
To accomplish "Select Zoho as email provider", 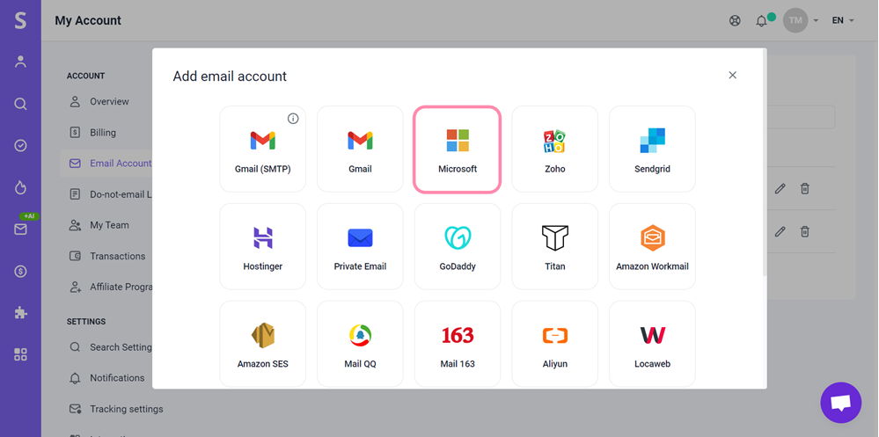I will point(555,149).
